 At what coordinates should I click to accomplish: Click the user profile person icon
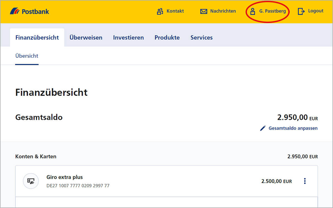pyautogui.click(x=253, y=11)
